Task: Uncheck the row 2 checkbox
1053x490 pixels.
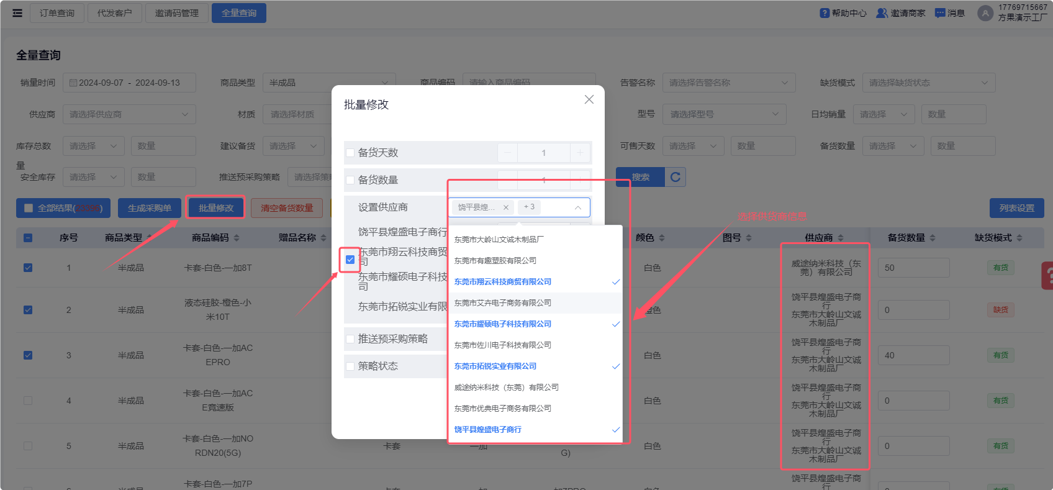Action: [x=28, y=310]
